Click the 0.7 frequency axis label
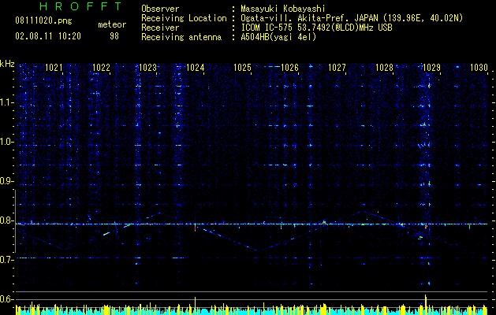 [x=7, y=260]
